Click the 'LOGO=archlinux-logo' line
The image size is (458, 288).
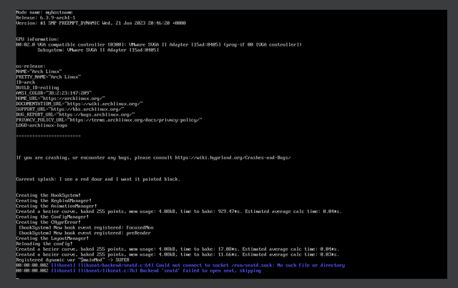(x=42, y=126)
